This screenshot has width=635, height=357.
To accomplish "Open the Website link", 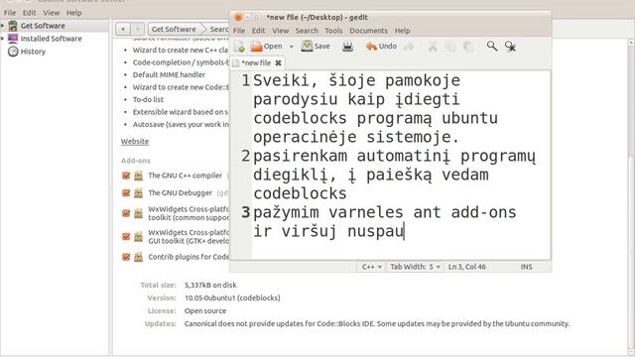I will [135, 141].
